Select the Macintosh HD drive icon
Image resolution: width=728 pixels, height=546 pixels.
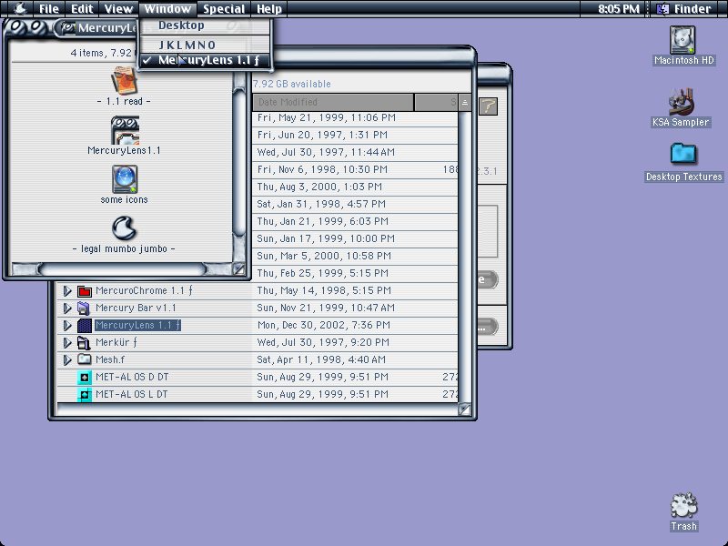682,40
